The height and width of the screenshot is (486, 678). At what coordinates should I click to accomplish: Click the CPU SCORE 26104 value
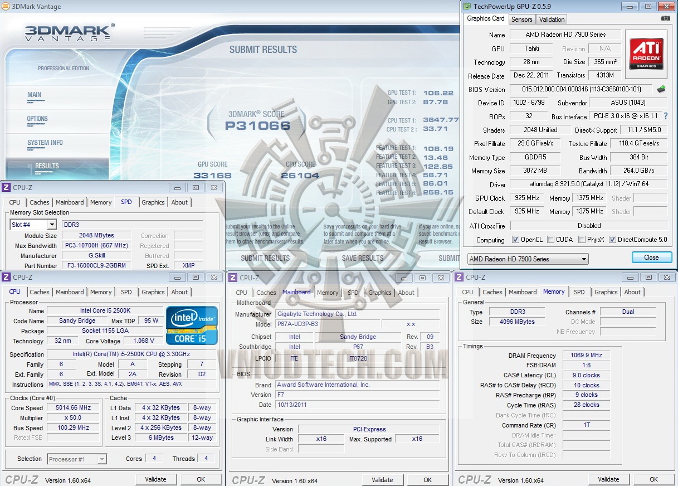[300, 176]
